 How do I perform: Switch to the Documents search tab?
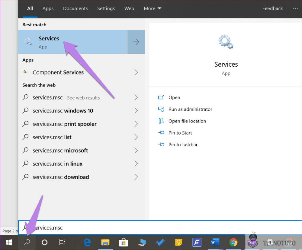point(75,8)
